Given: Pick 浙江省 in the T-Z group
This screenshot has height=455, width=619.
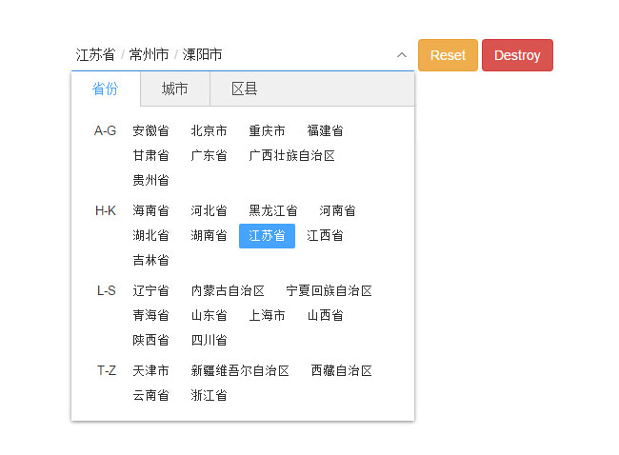Looking at the screenshot, I should [x=209, y=395].
